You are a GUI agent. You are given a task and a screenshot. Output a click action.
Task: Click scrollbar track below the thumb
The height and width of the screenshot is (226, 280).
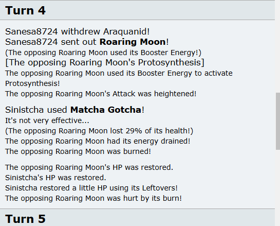click(278, 188)
